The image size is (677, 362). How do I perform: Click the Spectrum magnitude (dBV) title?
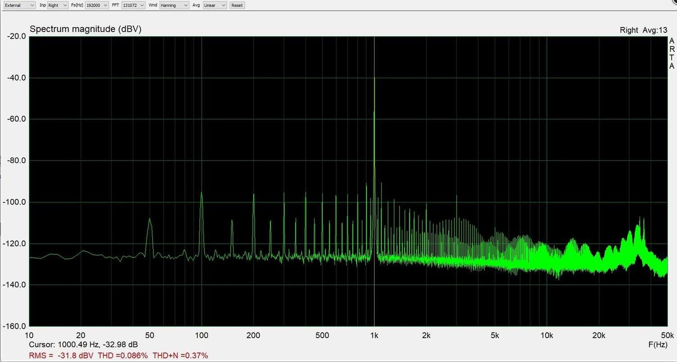tap(85, 29)
